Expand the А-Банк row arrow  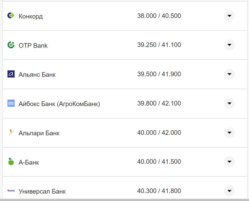pyautogui.click(x=229, y=162)
